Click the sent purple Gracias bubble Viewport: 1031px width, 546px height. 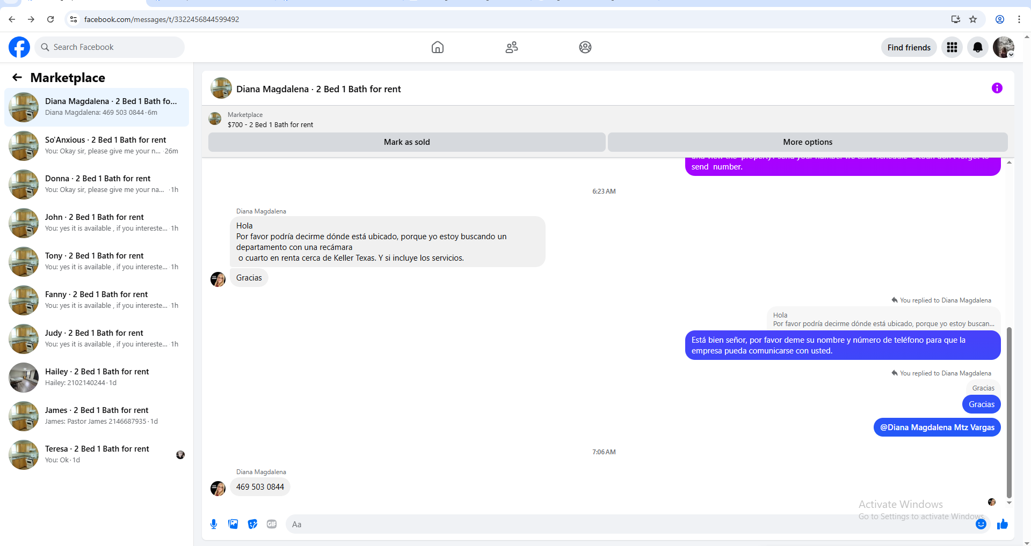pos(982,404)
